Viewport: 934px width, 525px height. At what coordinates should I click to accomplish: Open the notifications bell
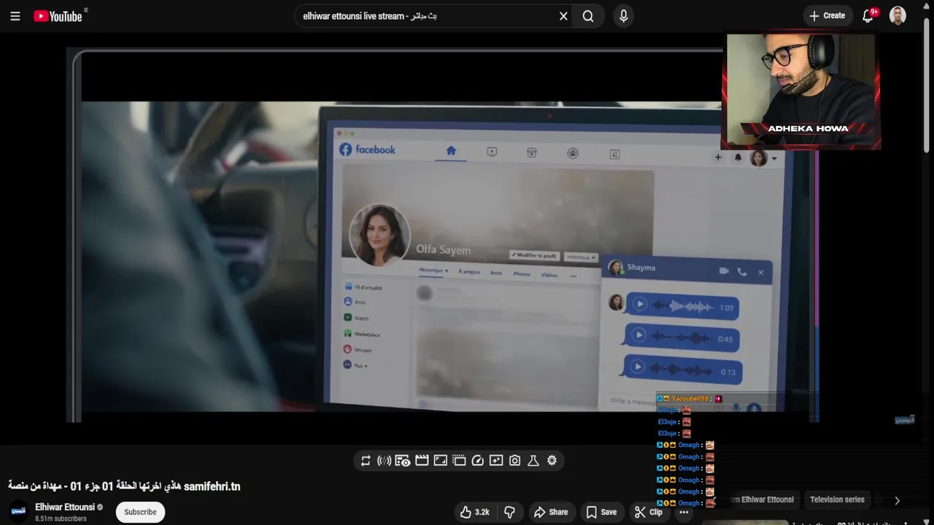pos(868,16)
